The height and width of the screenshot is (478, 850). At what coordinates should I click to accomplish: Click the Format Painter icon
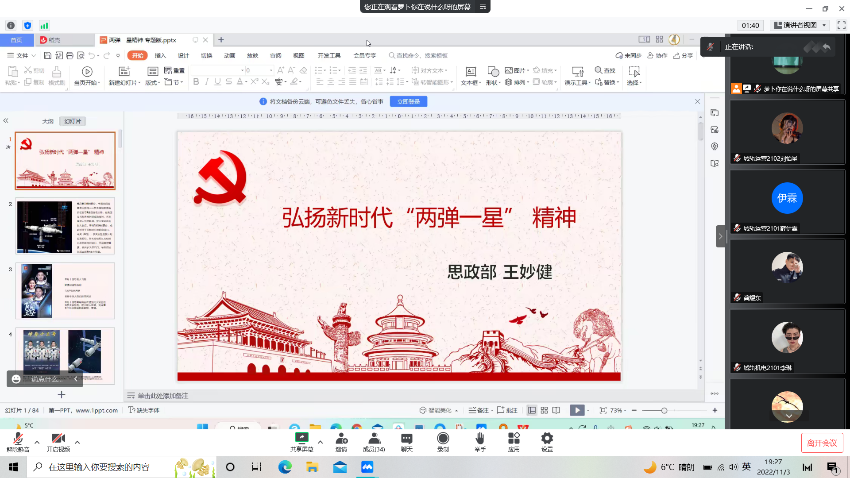[x=57, y=75]
